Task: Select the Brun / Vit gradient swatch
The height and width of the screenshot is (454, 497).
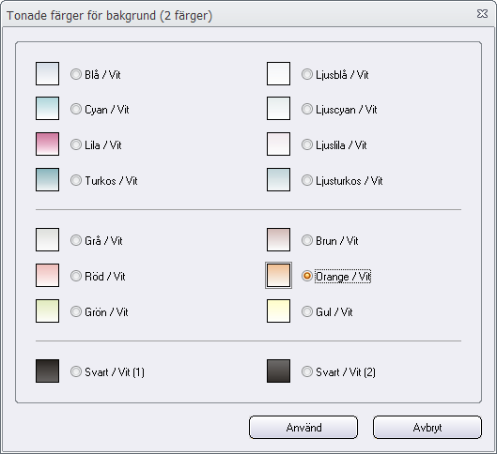Action: [278, 240]
